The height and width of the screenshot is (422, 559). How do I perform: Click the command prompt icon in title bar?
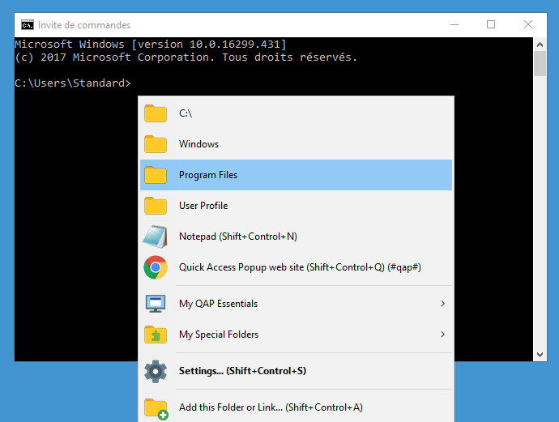pyautogui.click(x=28, y=25)
